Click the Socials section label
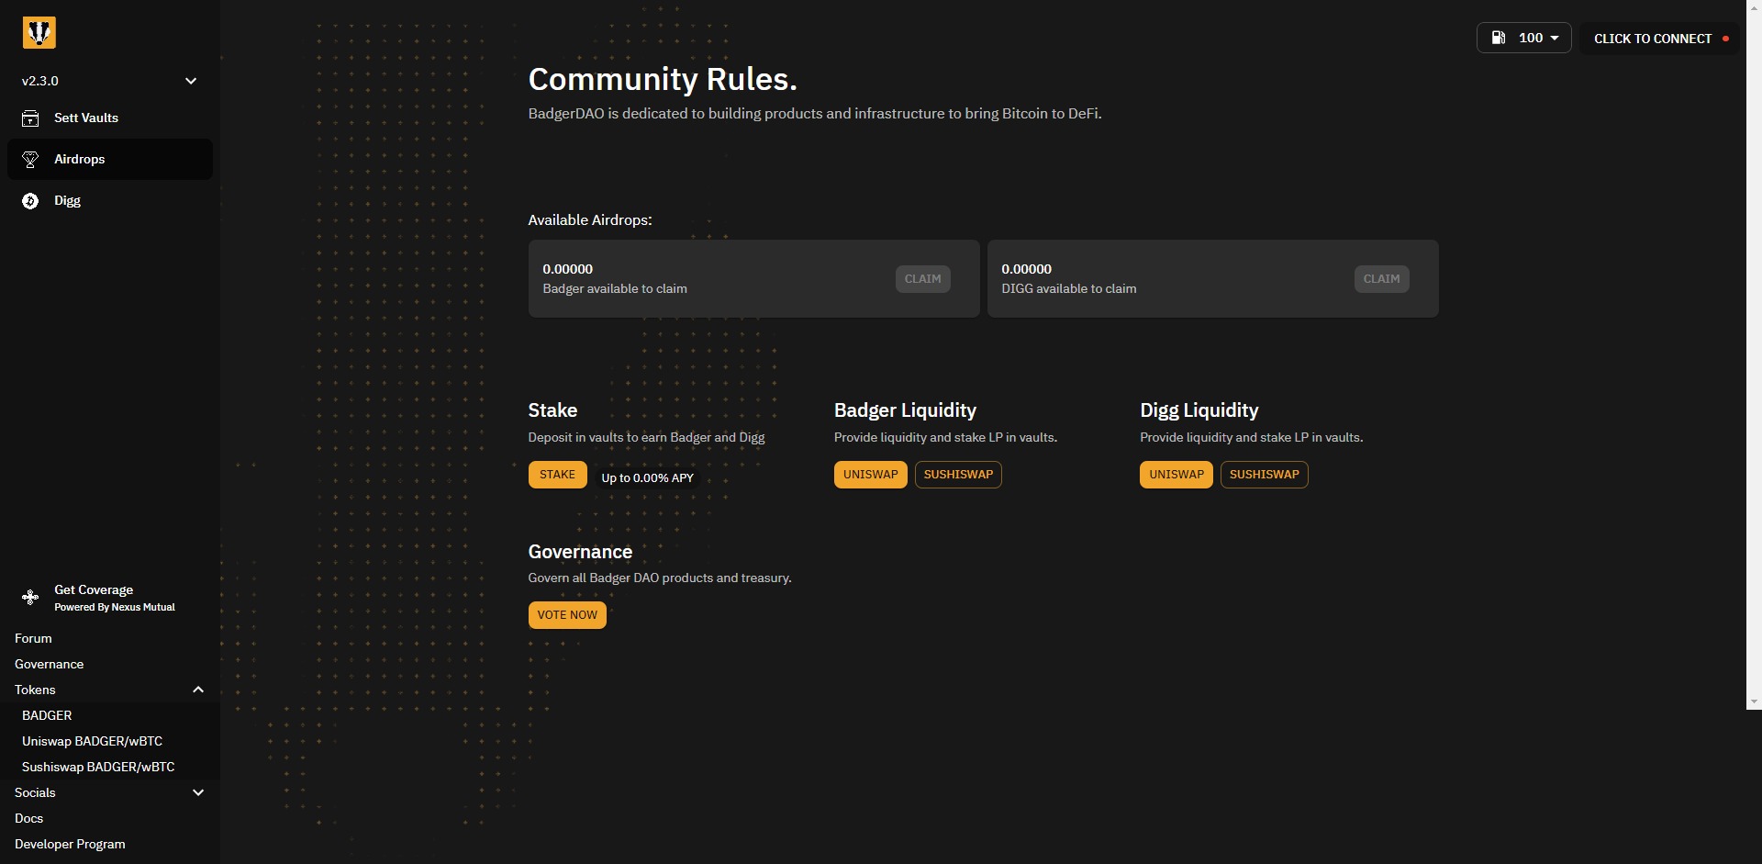Screen dimensions: 1762x864 click(35, 792)
